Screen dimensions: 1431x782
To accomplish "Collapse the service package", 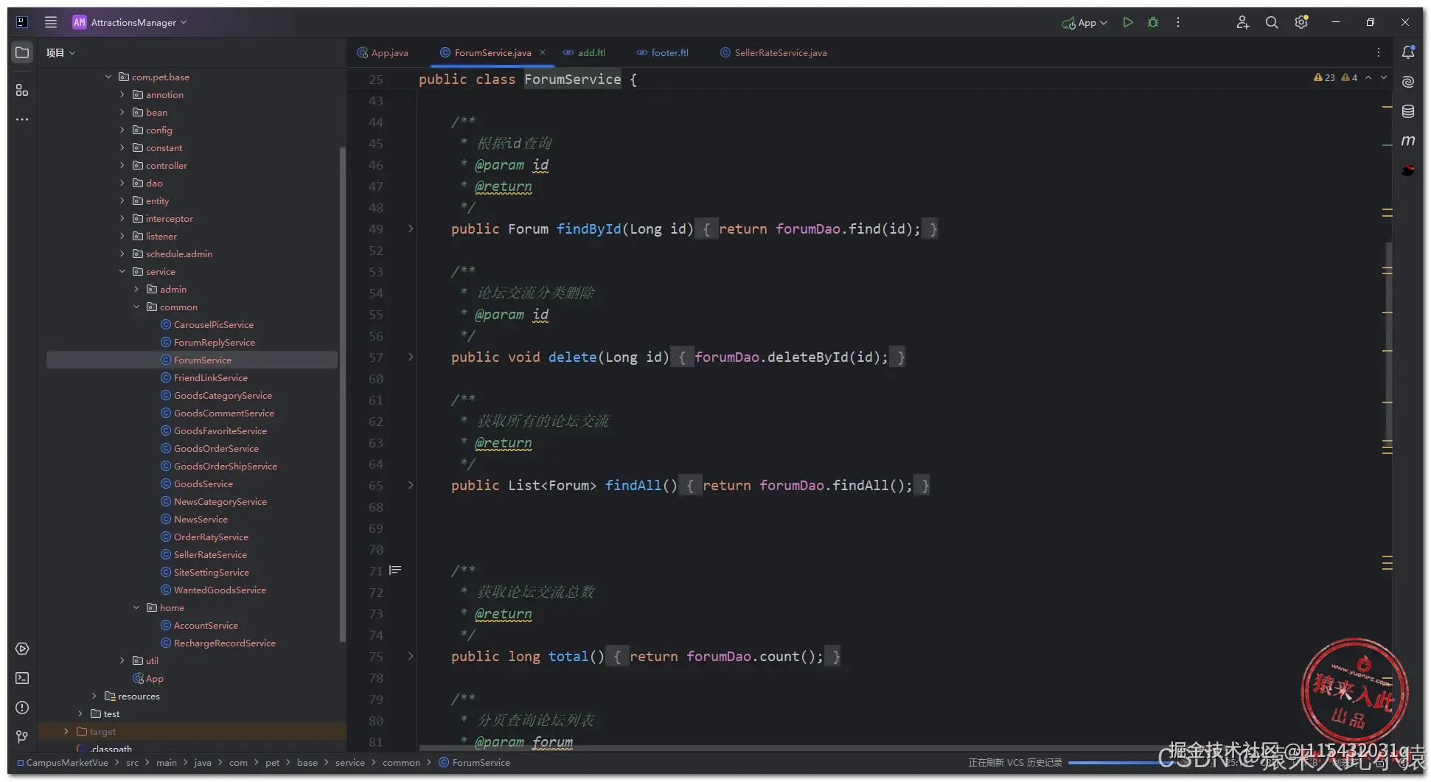I will [x=122, y=271].
